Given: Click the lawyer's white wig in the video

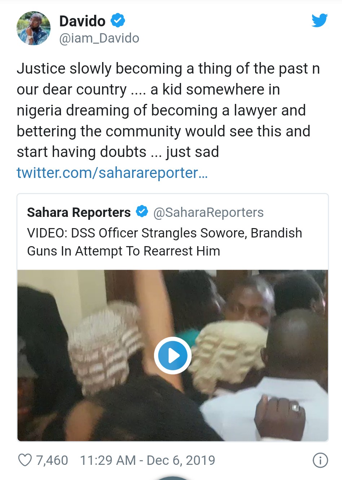Looking at the screenshot, I should pyautogui.click(x=227, y=350).
